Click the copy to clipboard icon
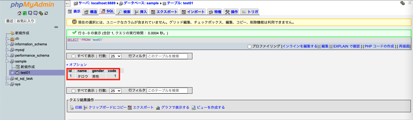 coord(85,107)
